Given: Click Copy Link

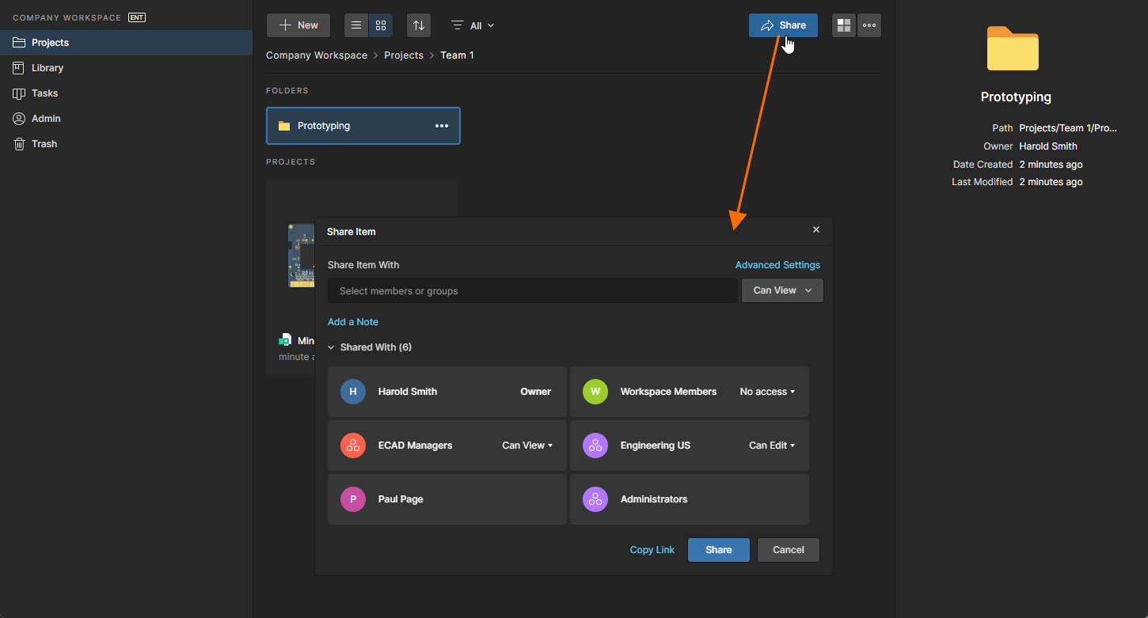Looking at the screenshot, I should (652, 550).
